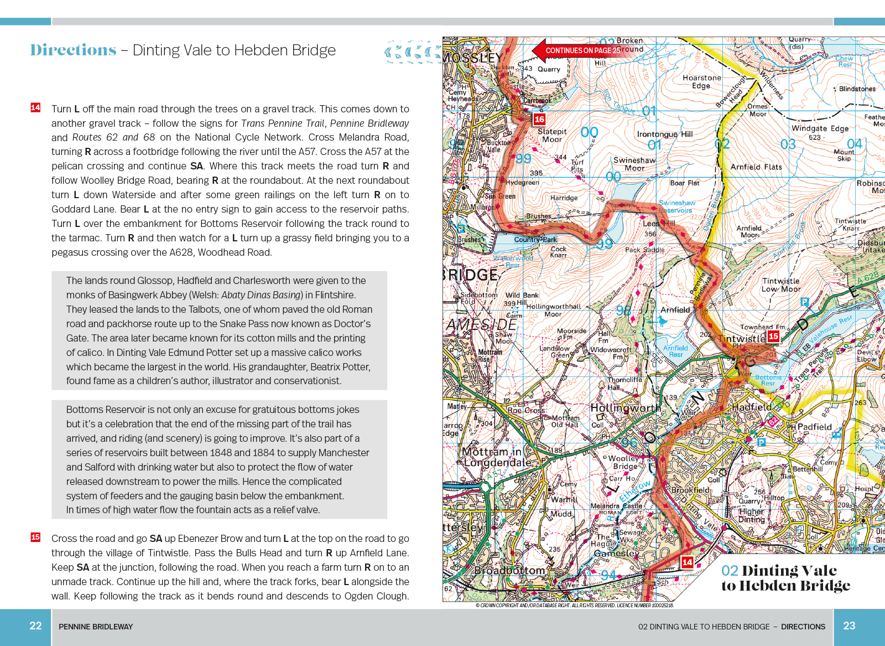Click the blue chevron arrows beside the heading
The height and width of the screenshot is (646, 885).
(412, 53)
